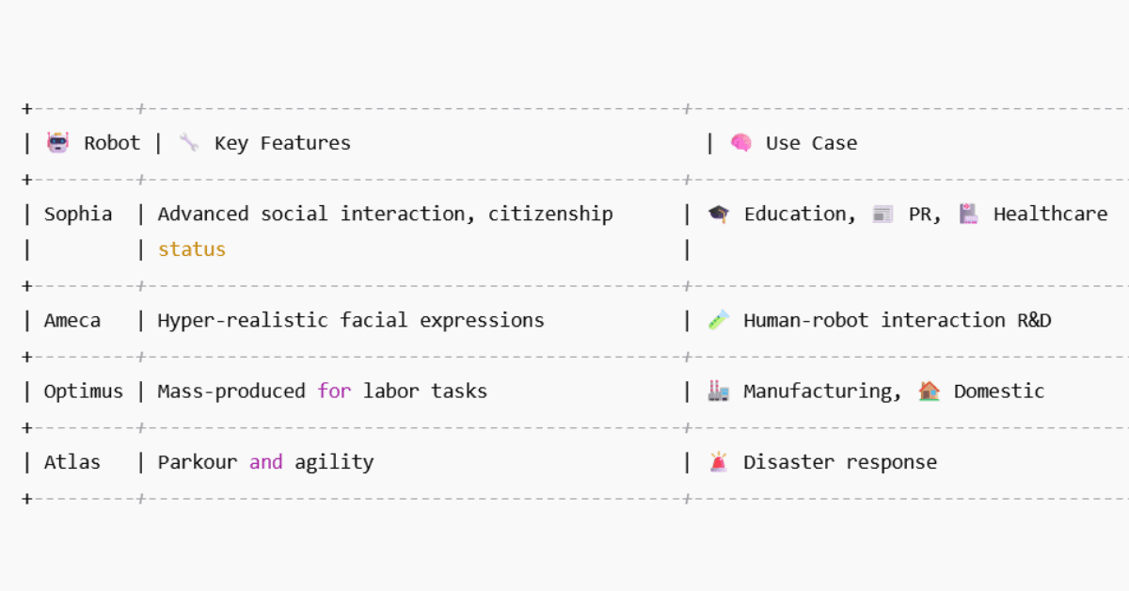Select the Atlas robot name
This screenshot has height=591, width=1129.
click(x=72, y=462)
